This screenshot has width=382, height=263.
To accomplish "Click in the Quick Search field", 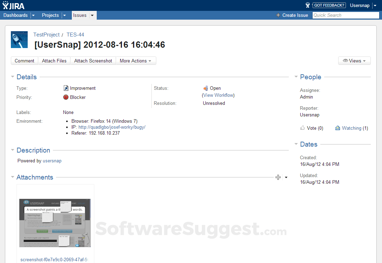I will 346,15.
